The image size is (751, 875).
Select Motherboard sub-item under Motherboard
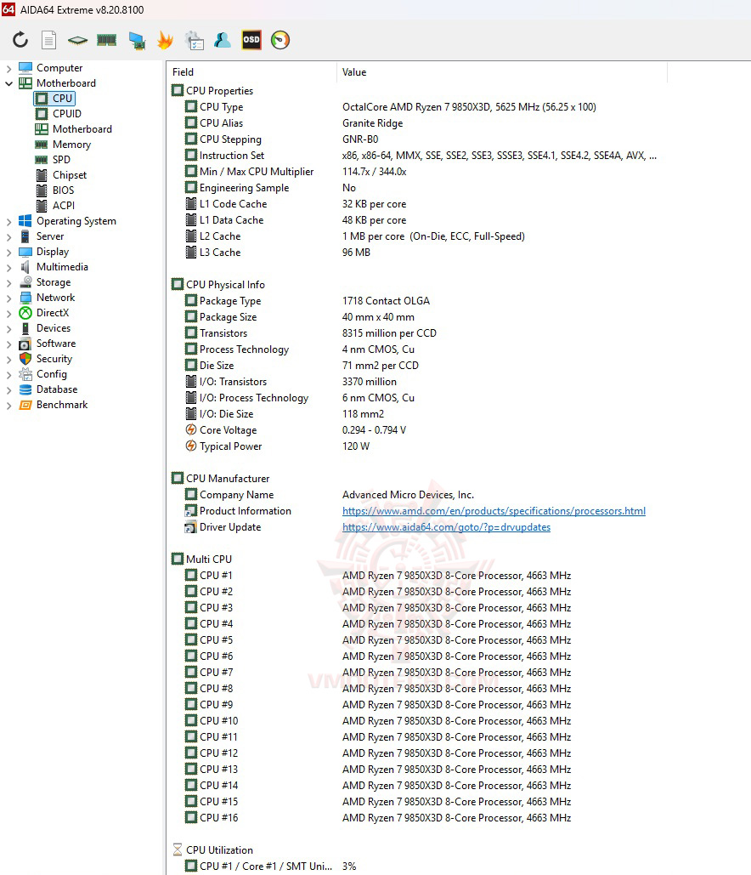74,129
